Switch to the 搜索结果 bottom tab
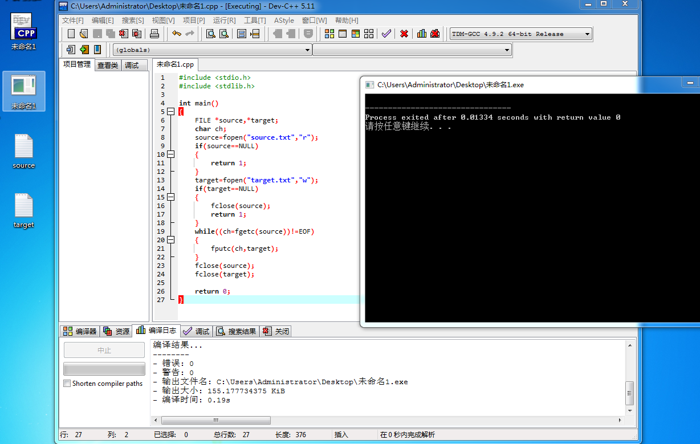 235,331
